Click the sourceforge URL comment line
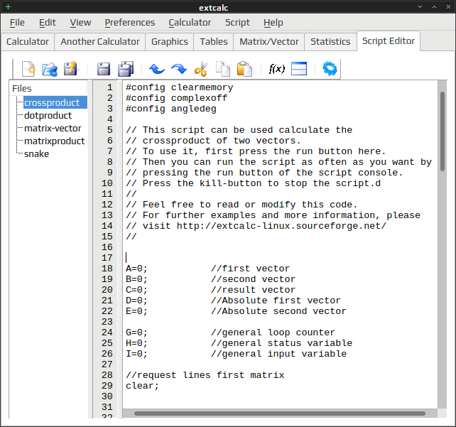 (x=256, y=226)
